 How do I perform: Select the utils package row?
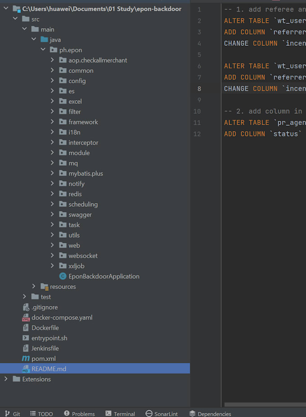(x=95, y=235)
